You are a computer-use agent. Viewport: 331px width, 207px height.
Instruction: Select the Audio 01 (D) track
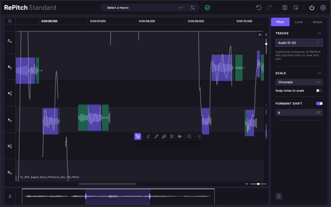(x=294, y=43)
